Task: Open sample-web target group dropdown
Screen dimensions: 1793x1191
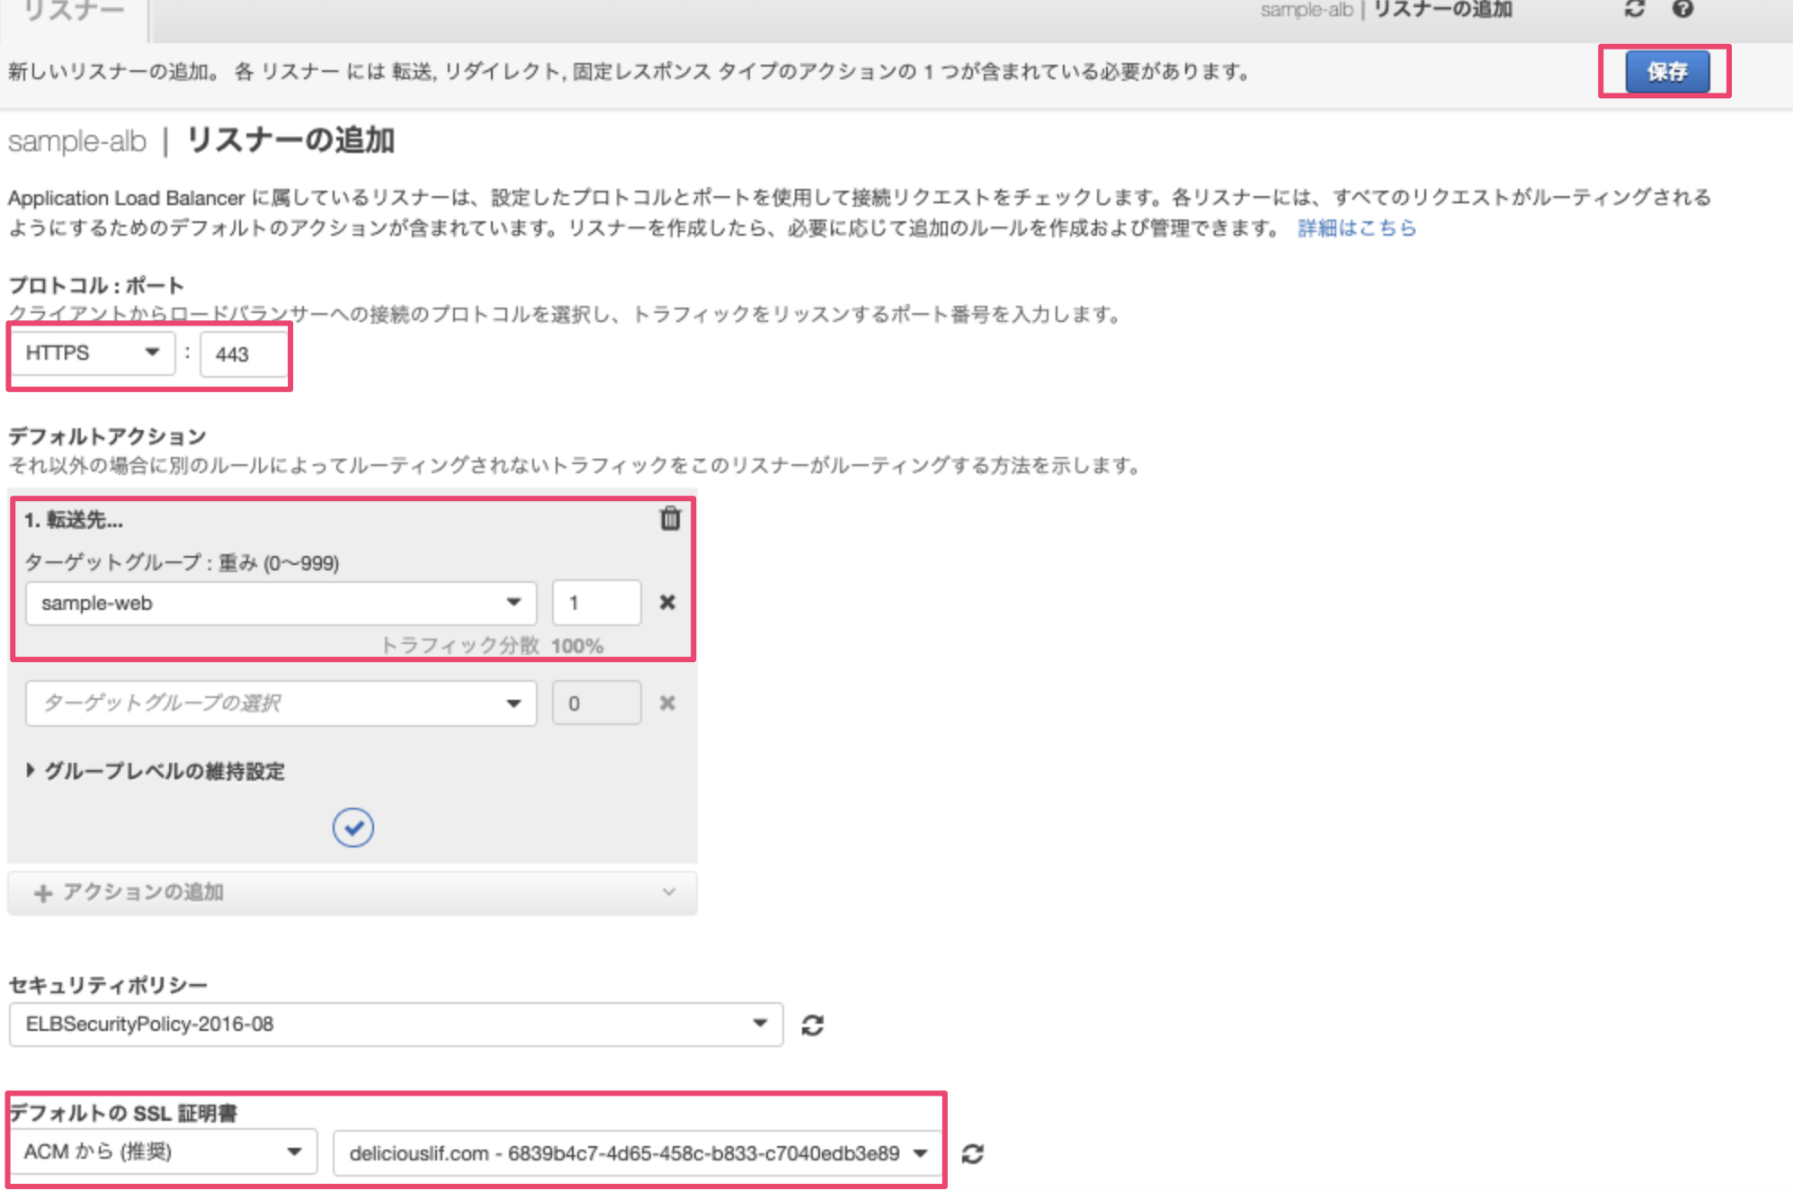Action: click(x=281, y=604)
